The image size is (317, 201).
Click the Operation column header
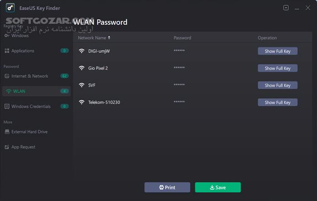point(267,37)
